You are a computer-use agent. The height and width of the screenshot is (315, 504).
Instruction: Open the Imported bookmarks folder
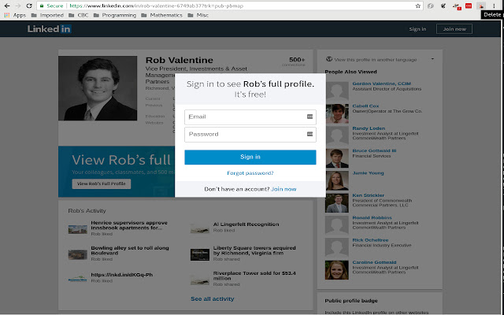(x=47, y=15)
